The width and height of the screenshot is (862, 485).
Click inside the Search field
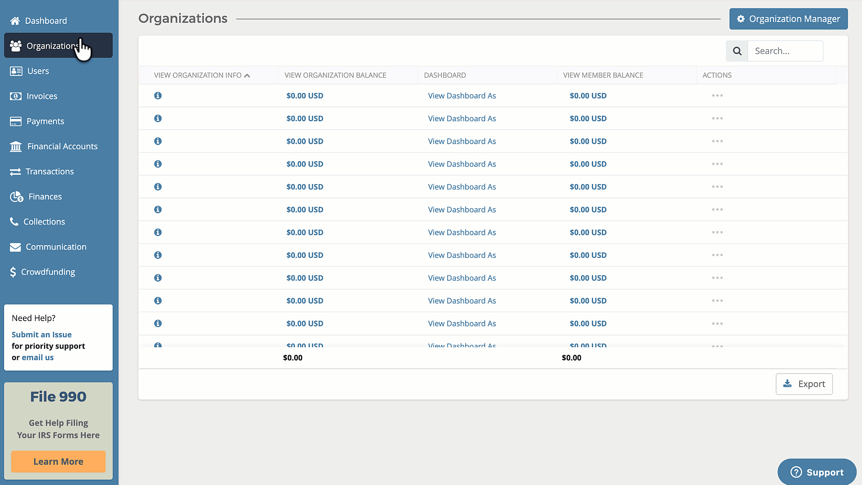tap(785, 51)
